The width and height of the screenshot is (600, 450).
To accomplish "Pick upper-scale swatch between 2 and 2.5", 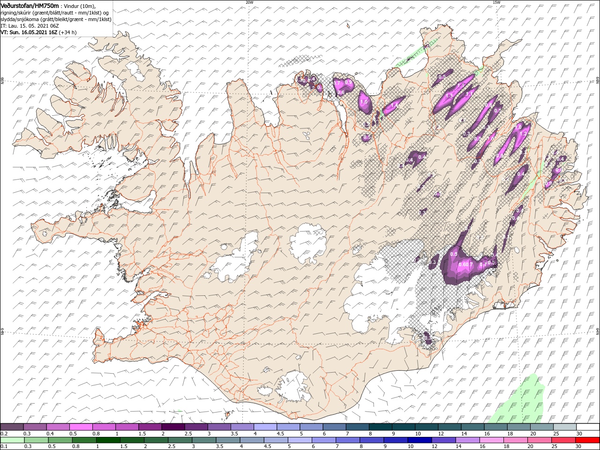I will (173, 427).
